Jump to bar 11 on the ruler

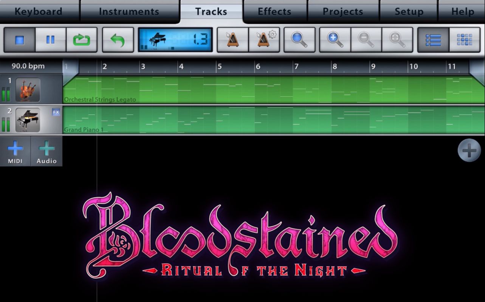(452, 67)
